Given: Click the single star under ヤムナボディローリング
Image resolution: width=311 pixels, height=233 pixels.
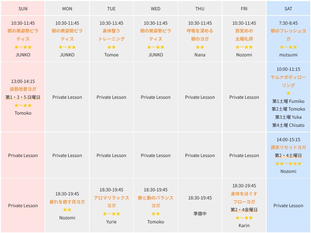Looking at the screenshot, I should click(288, 93).
